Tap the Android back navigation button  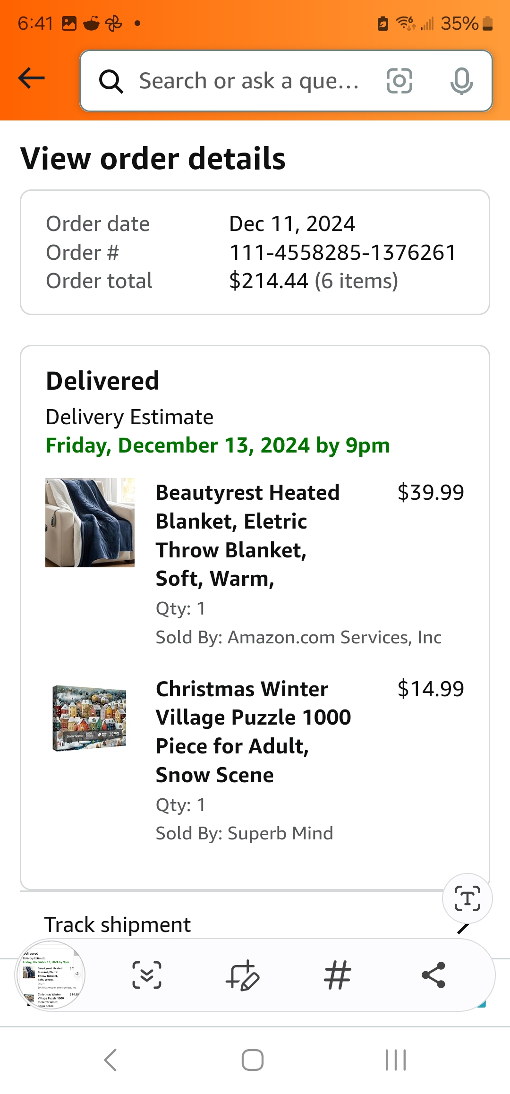click(110, 1060)
